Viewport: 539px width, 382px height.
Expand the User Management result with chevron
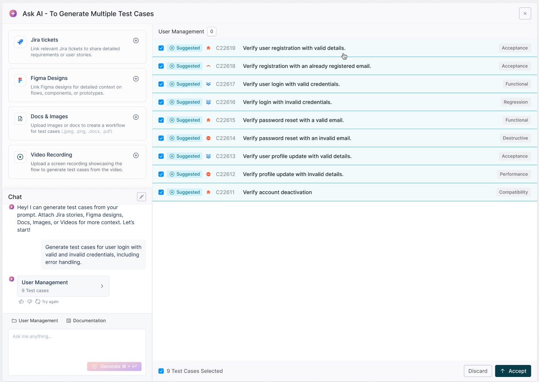point(102,286)
